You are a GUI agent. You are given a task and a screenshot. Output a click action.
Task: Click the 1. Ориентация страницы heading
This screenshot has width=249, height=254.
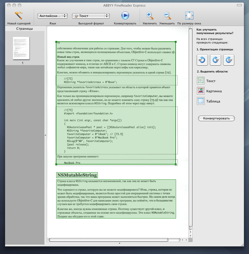pyautogui.click(x=215, y=49)
